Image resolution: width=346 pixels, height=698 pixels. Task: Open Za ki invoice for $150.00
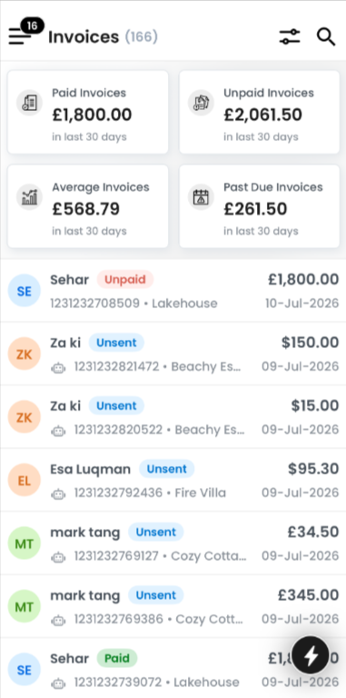tap(173, 354)
